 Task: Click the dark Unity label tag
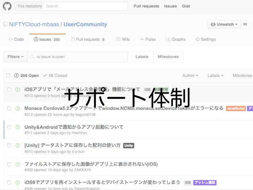[x=128, y=146]
